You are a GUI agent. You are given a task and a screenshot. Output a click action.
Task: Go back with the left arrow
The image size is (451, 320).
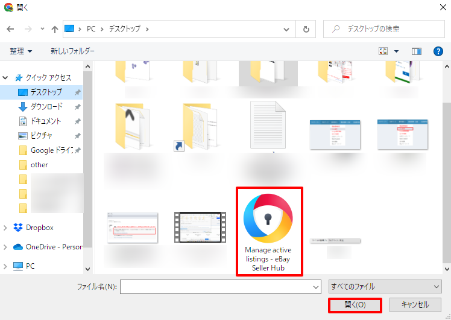pos(10,29)
